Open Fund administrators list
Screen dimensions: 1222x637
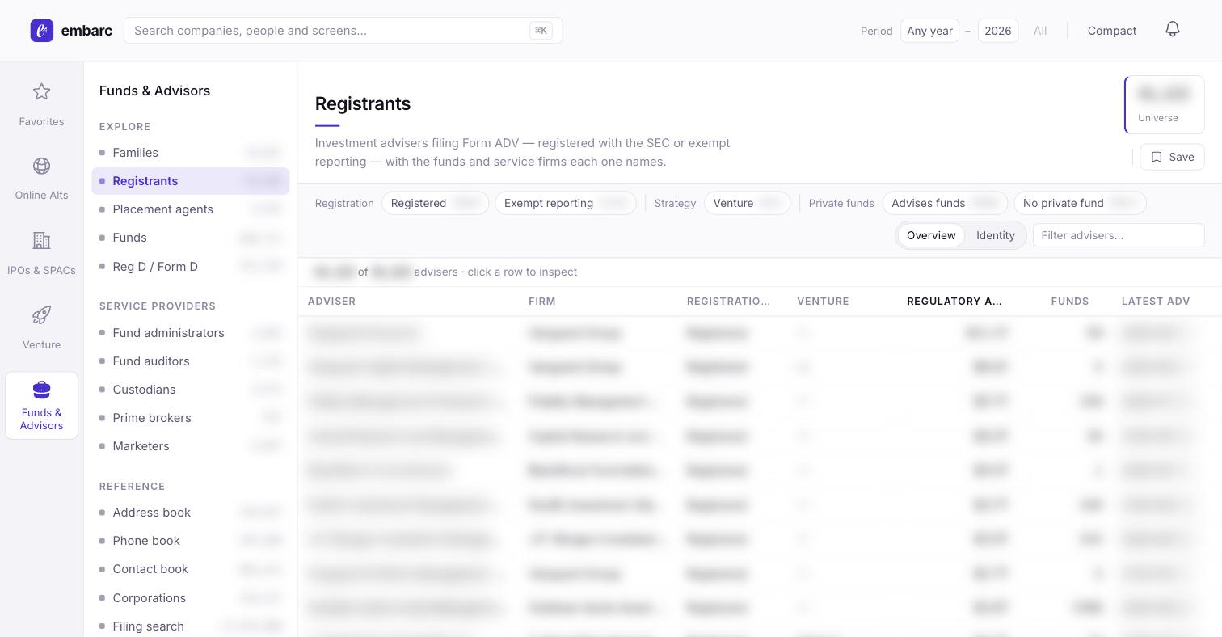[191, 333]
